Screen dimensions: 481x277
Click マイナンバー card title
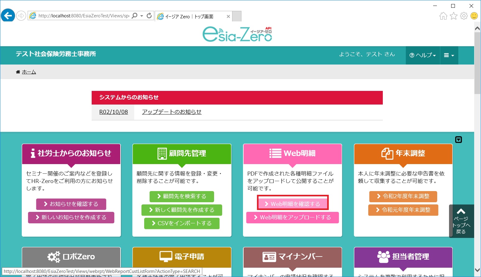(x=300, y=257)
